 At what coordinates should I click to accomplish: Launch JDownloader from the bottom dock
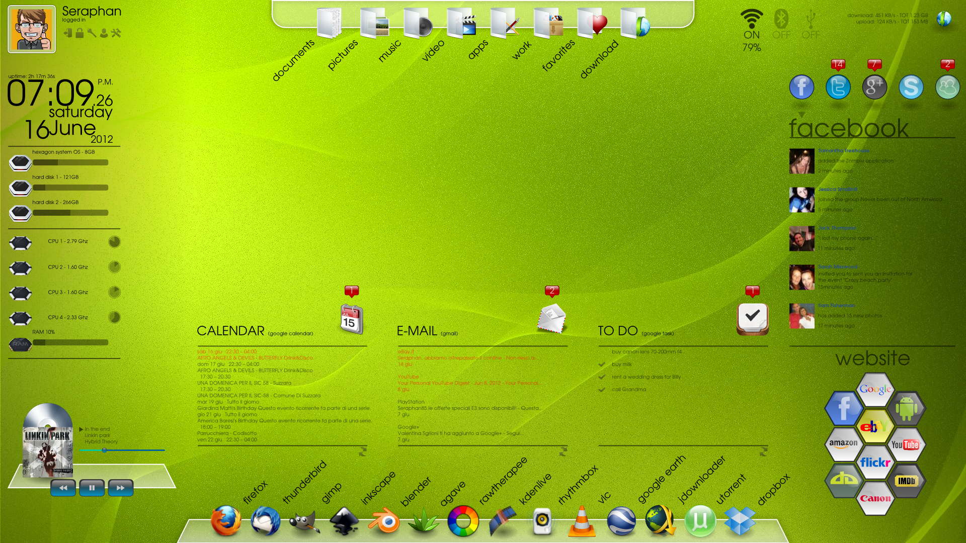click(x=661, y=520)
